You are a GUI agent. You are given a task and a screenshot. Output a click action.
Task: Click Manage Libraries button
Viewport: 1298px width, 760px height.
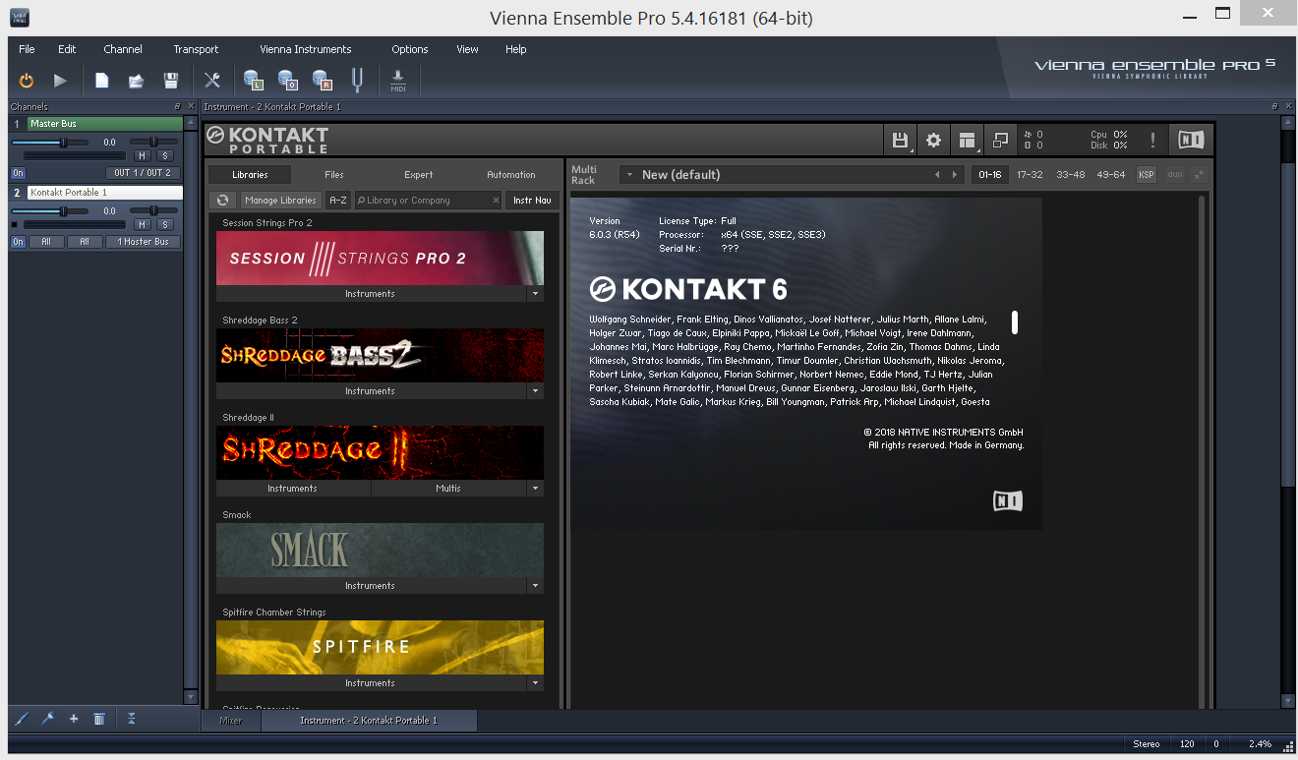point(281,200)
